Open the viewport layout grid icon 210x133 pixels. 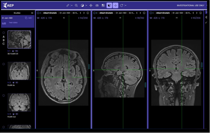tap(103, 5)
